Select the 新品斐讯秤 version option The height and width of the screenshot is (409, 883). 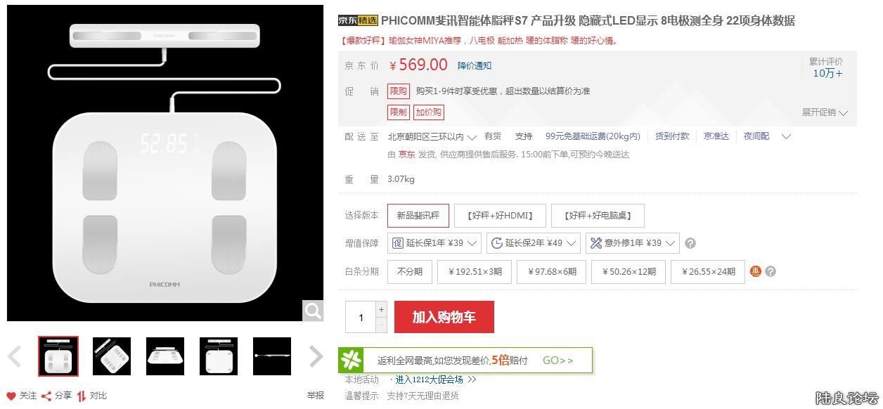pyautogui.click(x=418, y=216)
